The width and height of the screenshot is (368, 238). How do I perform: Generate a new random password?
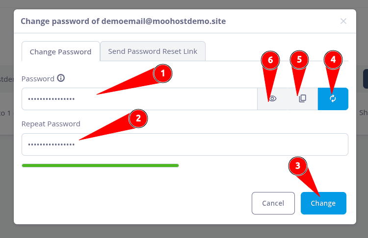point(333,98)
